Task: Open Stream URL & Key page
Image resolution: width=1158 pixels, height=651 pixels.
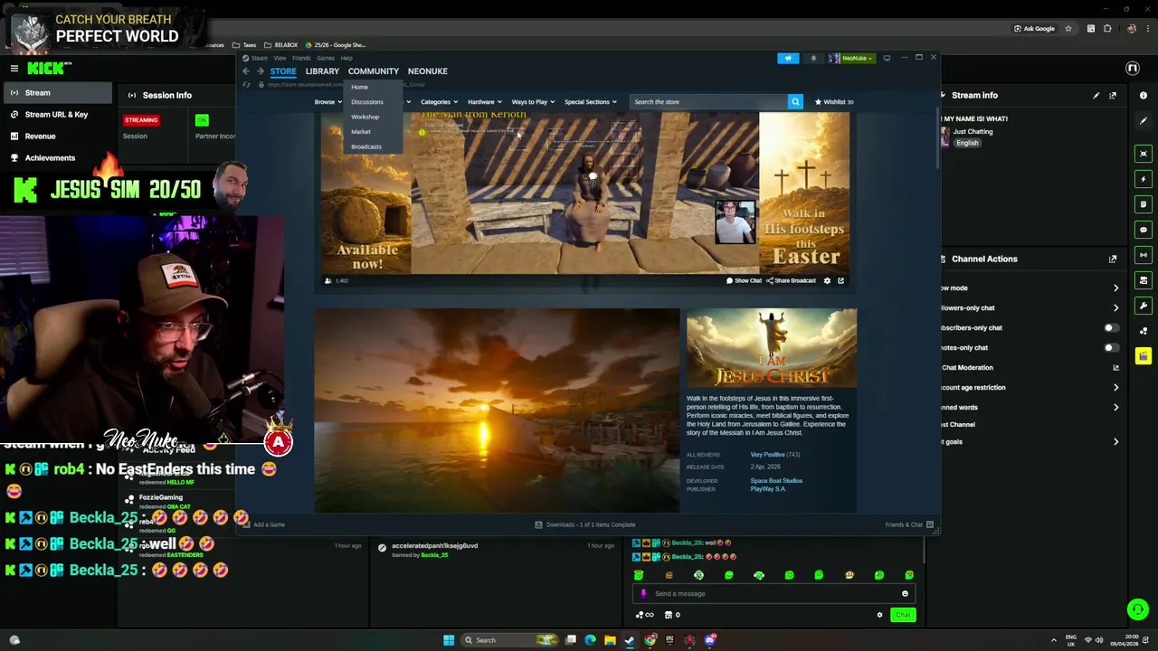Action: coord(56,115)
